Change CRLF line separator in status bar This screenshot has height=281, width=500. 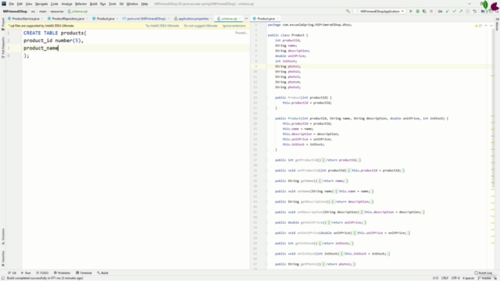pyautogui.click(x=445, y=278)
